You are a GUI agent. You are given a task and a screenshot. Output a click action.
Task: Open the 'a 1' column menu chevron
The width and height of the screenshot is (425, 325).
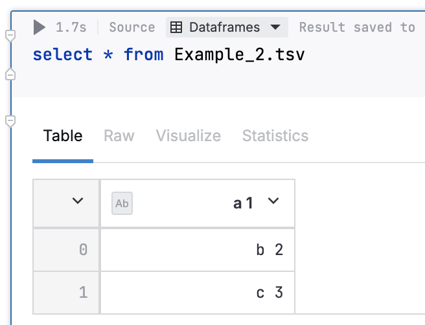273,201
